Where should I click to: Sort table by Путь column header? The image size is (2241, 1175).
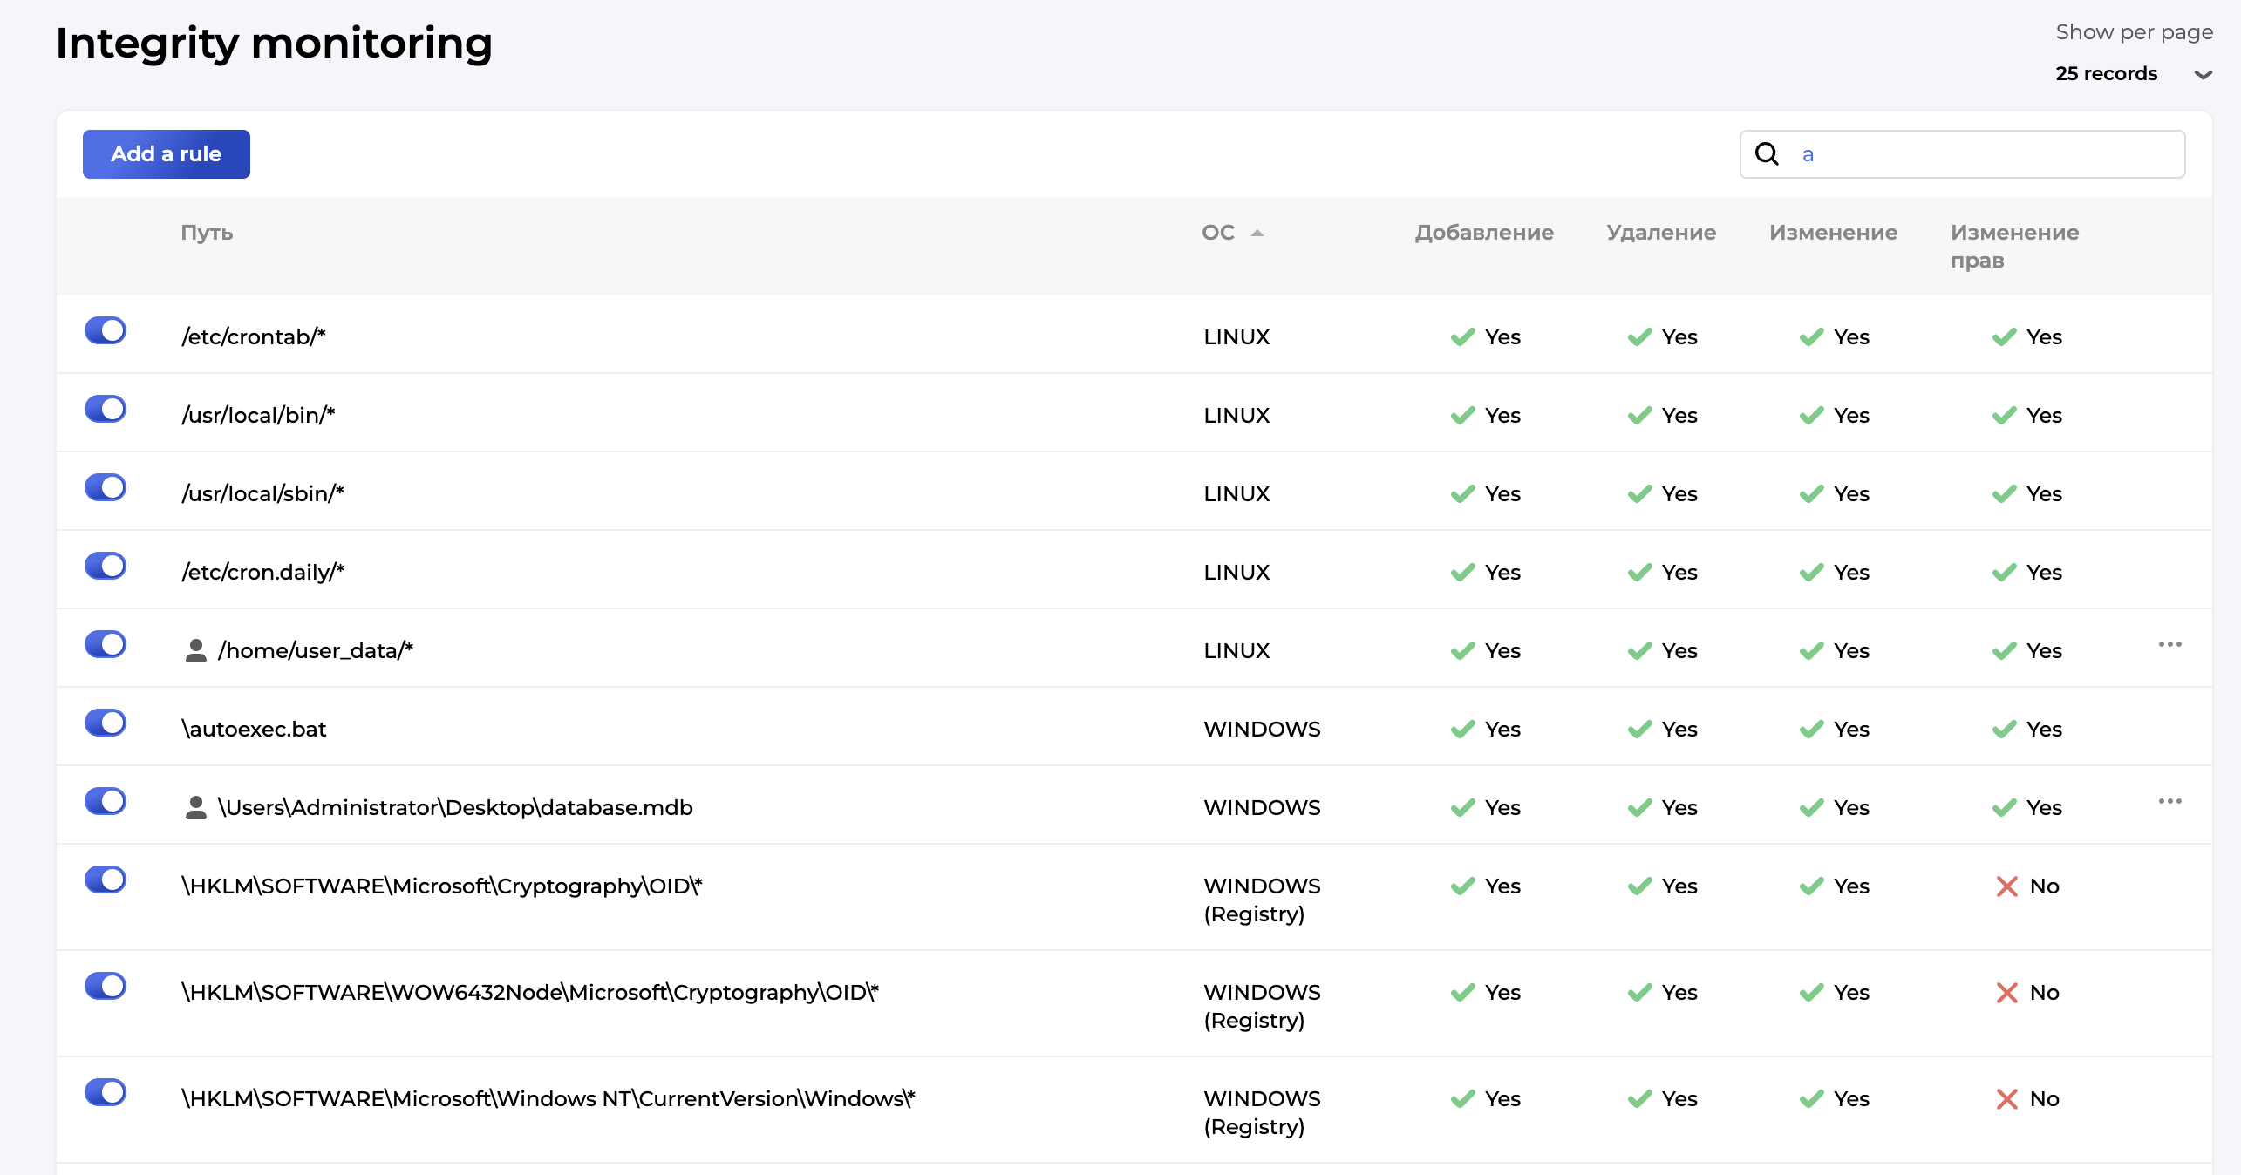coord(207,233)
